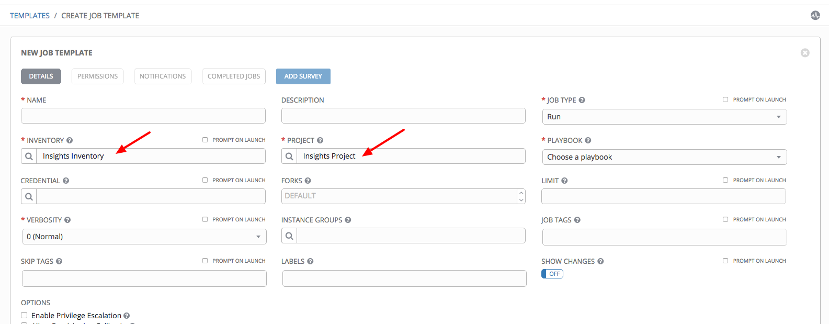Viewport: 829px width, 324px height.
Task: Click the Job Tags input field
Action: tap(665, 237)
